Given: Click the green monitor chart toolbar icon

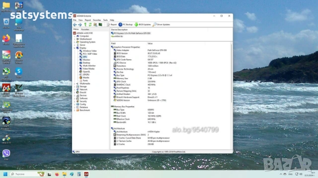Looking at the screenshot, I should [100, 25].
